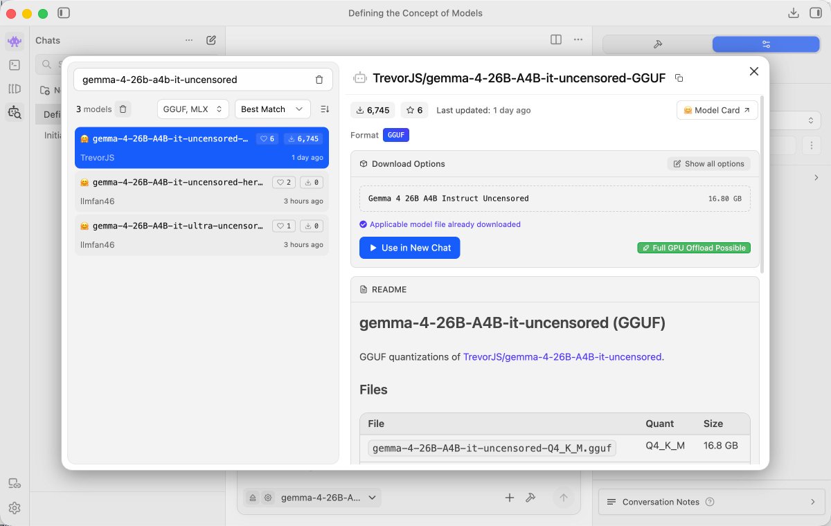The height and width of the screenshot is (526, 831).
Task: Clear the model search query trash icon
Action: 319,80
